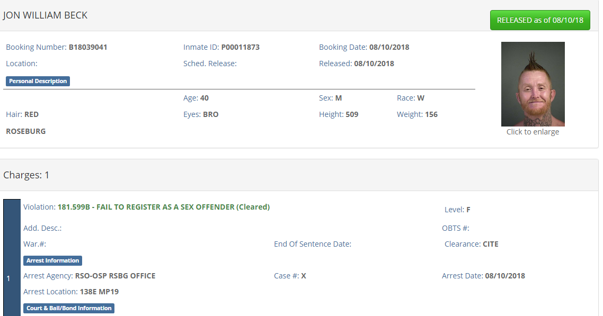This screenshot has height=316, width=603.
Task: Click the JON WILLIAM BECK name heading
Action: pyautogui.click(x=45, y=15)
